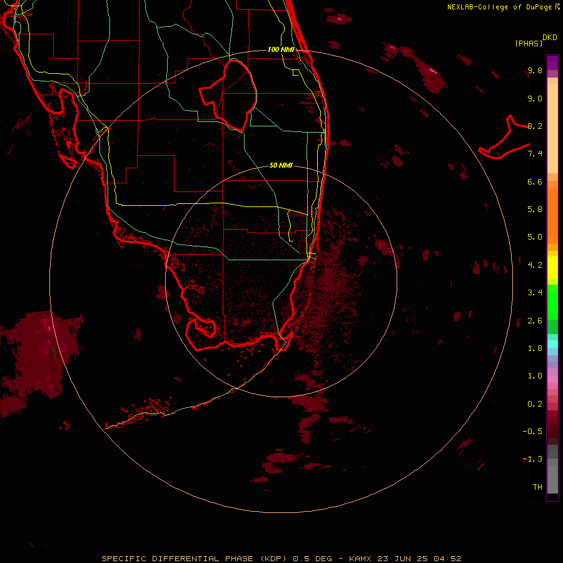Select the 1.0 scale label
The width and height of the screenshot is (563, 563).
coord(535,376)
